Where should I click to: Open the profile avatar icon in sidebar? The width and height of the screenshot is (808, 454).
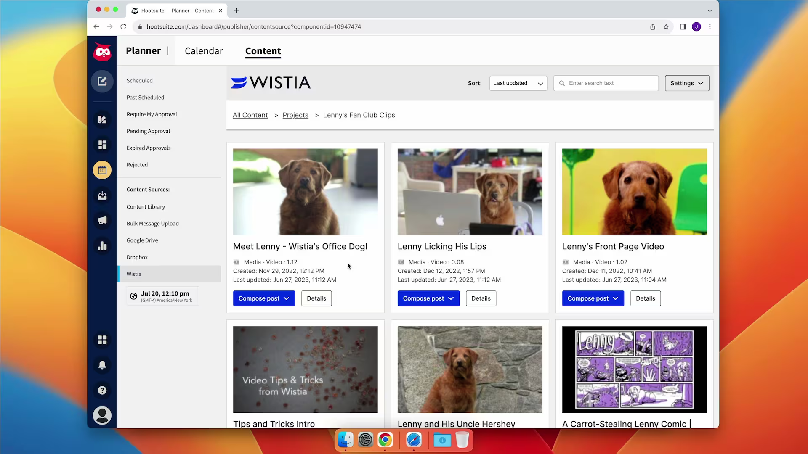102,415
